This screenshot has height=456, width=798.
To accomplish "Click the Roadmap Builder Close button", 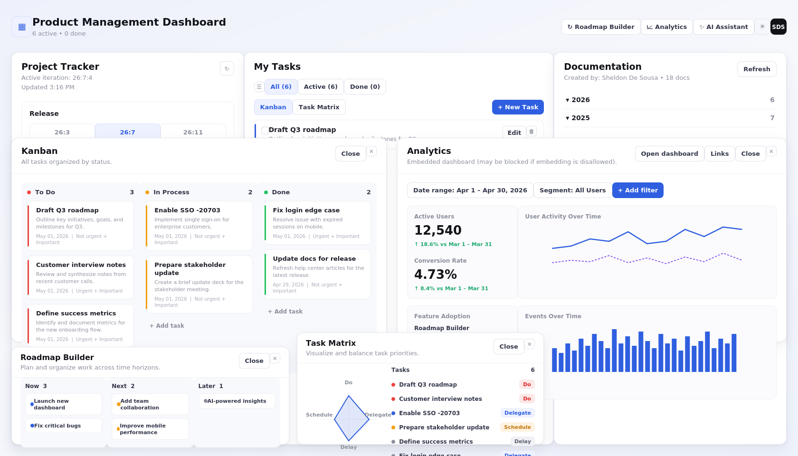I will point(254,361).
